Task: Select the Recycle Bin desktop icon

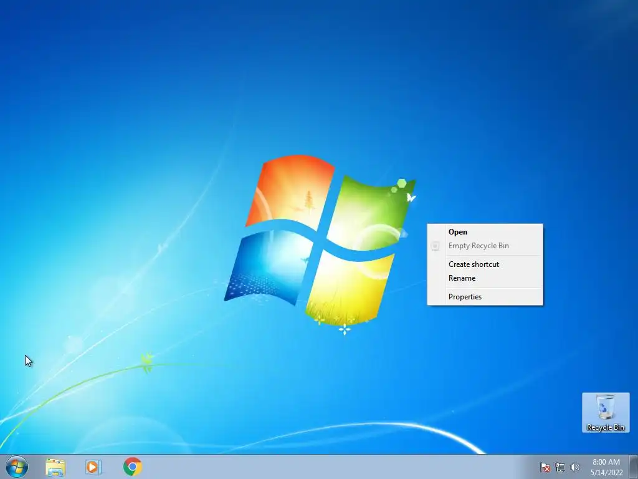Action: point(606,412)
